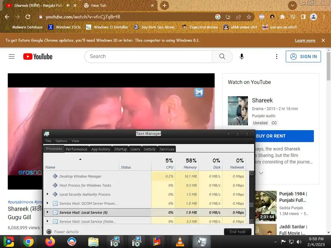Click into the YouTube Search field

(x=148, y=56)
